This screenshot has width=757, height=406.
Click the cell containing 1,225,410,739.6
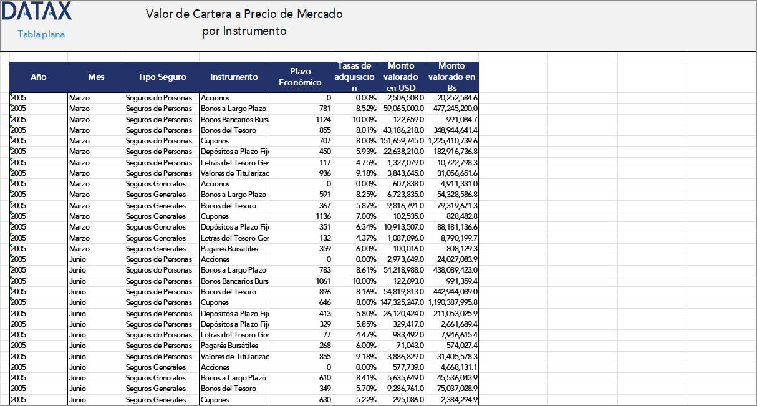coord(450,140)
